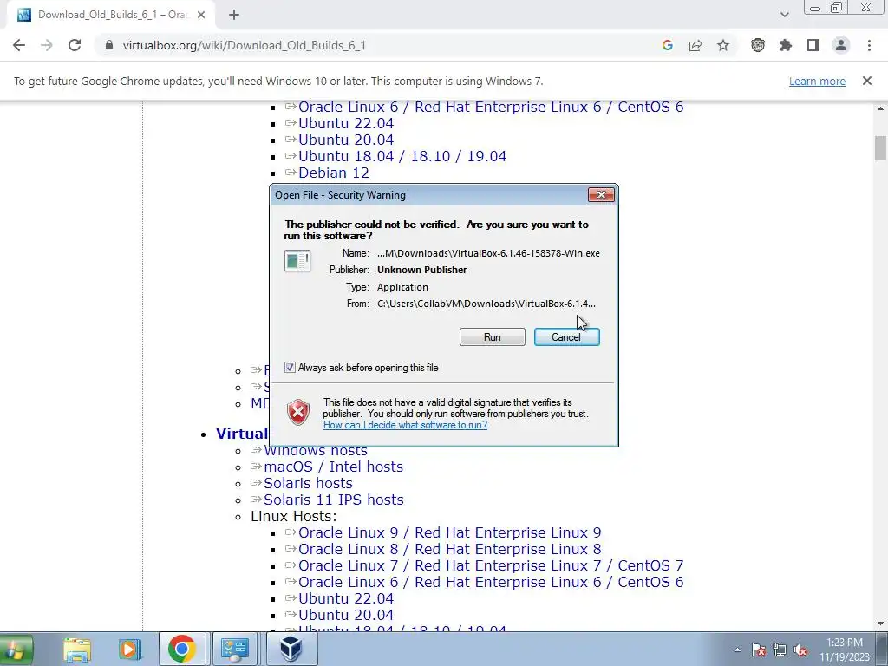The width and height of the screenshot is (888, 666).
Task: Click the muted volume tray icon
Action: click(x=800, y=650)
